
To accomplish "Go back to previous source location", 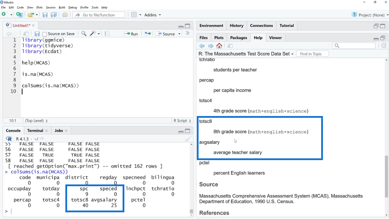I will (9, 34).
